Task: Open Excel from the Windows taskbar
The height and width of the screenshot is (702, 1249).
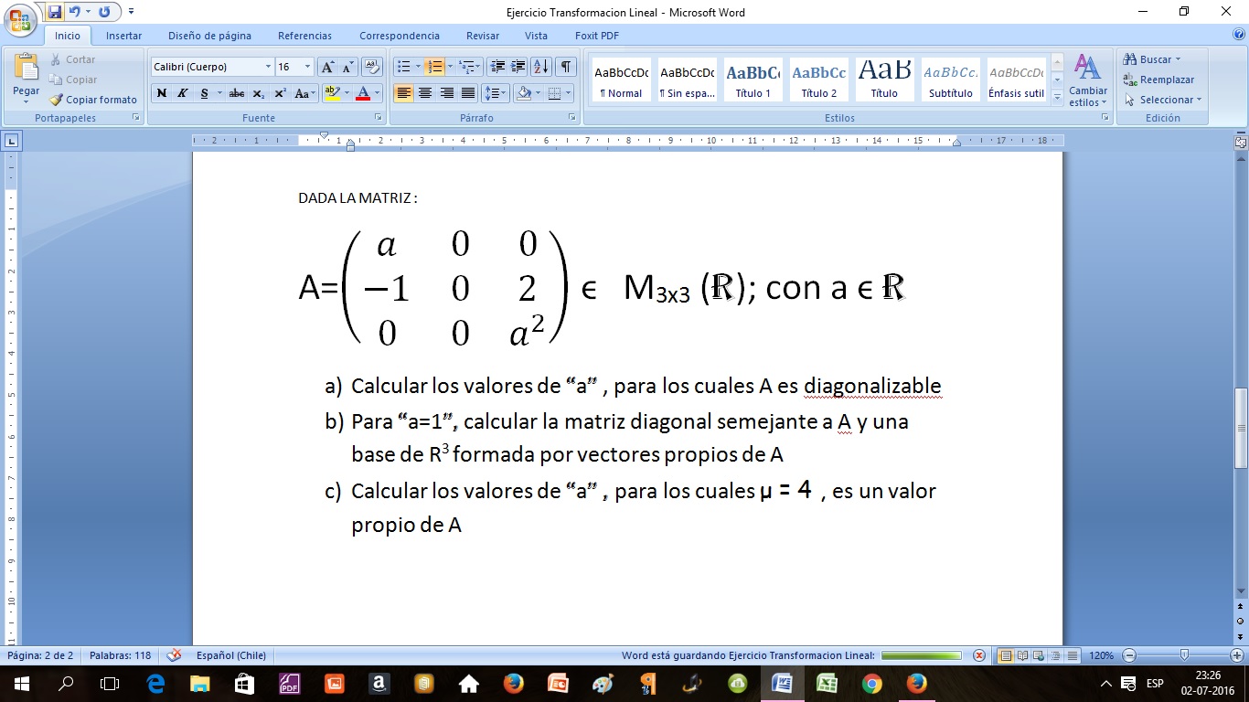Action: (x=827, y=683)
